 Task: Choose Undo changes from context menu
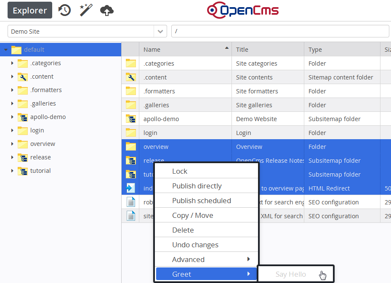[207, 245]
